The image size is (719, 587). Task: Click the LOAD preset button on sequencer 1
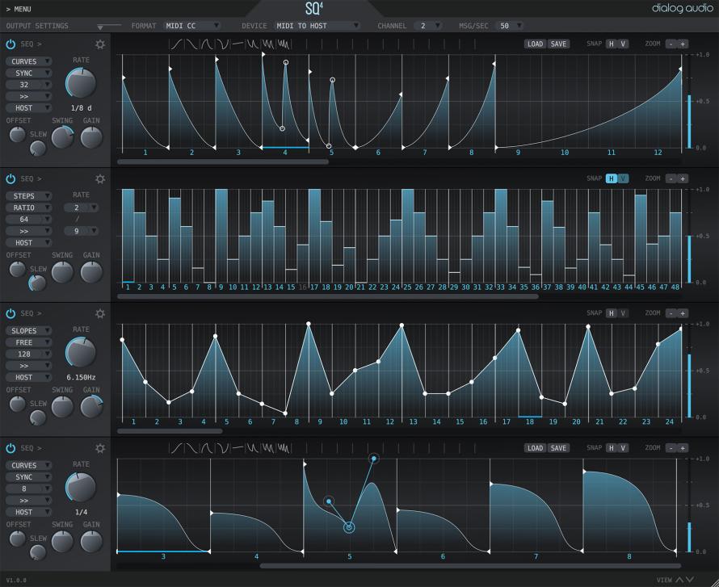536,44
